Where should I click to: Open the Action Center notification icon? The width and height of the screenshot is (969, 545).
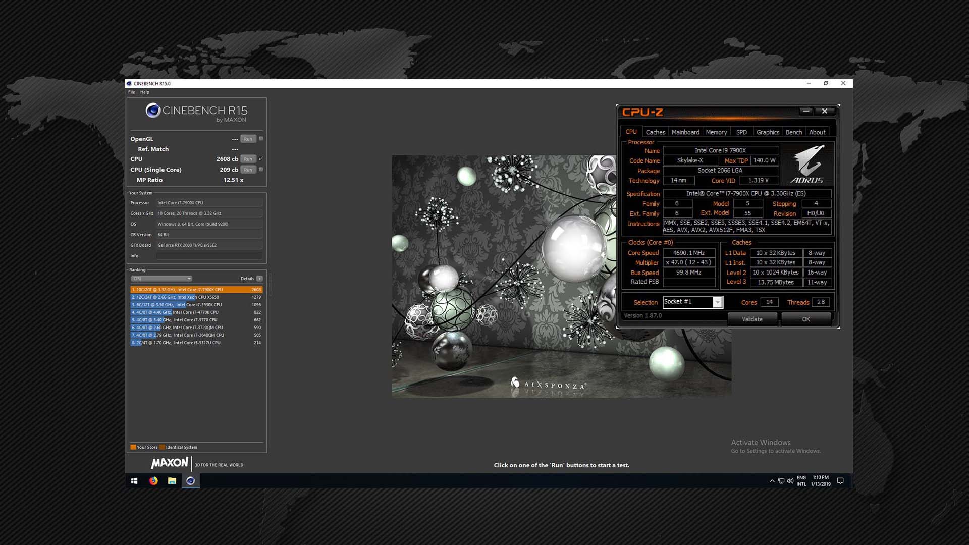(x=840, y=481)
